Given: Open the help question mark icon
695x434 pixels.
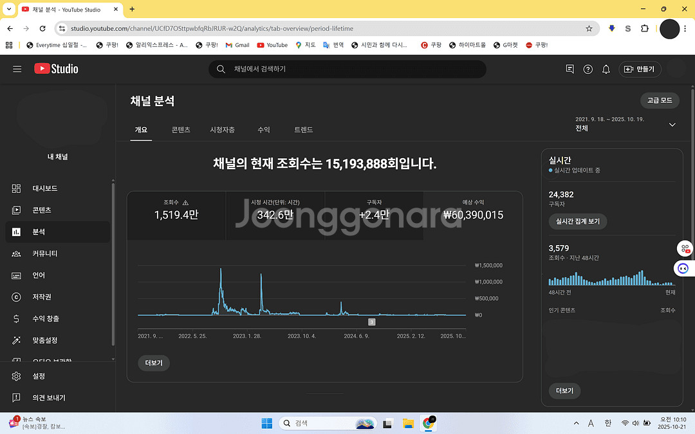Looking at the screenshot, I should point(588,69).
